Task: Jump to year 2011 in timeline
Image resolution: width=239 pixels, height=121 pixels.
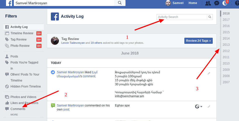Action: click(226, 57)
